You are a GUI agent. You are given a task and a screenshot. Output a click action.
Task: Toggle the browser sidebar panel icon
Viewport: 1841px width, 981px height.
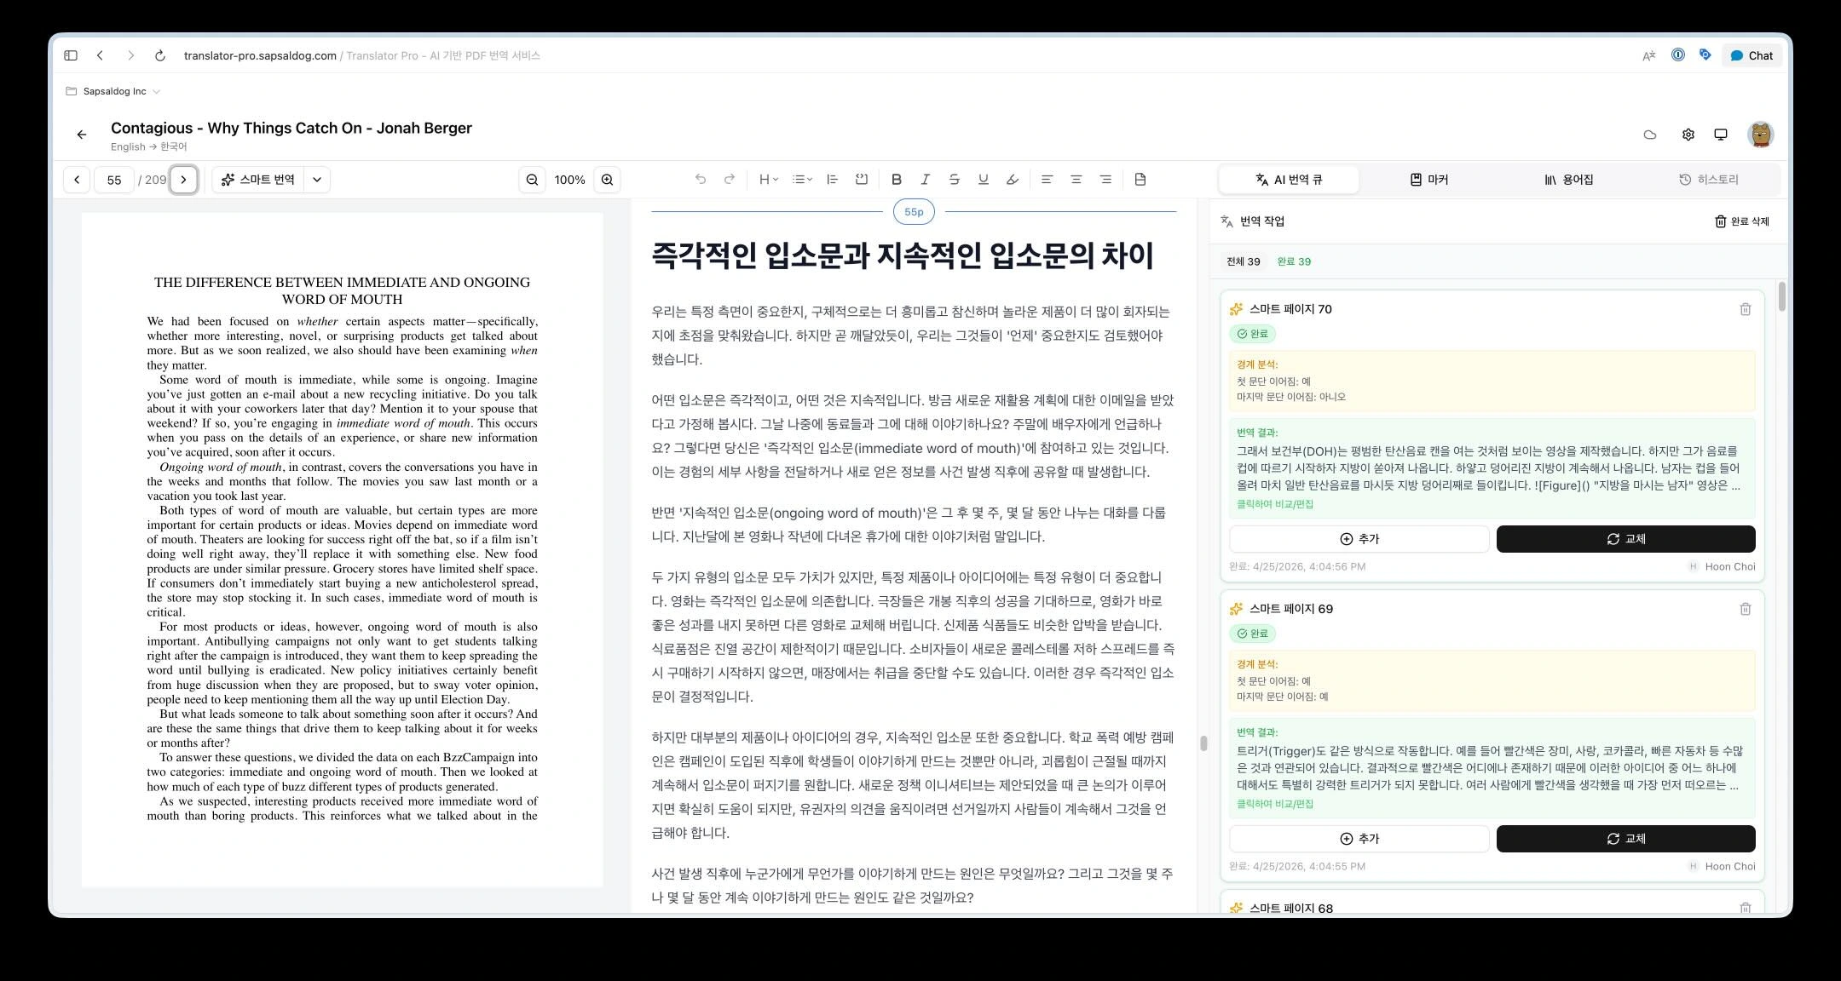pos(71,55)
